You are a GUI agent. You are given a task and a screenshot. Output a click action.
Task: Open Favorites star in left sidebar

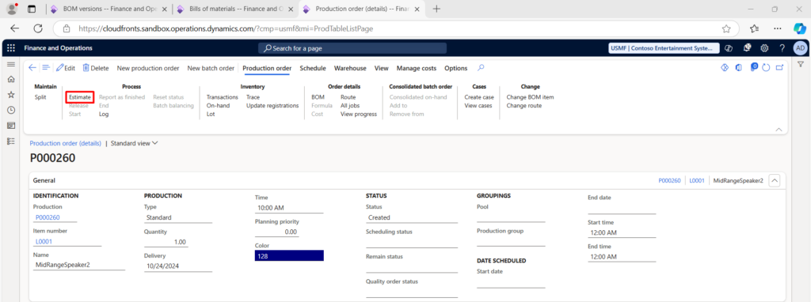click(x=11, y=95)
